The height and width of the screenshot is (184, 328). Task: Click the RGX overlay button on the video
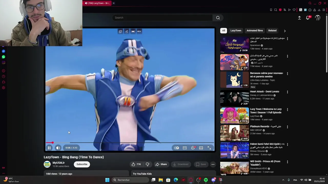click(139, 31)
